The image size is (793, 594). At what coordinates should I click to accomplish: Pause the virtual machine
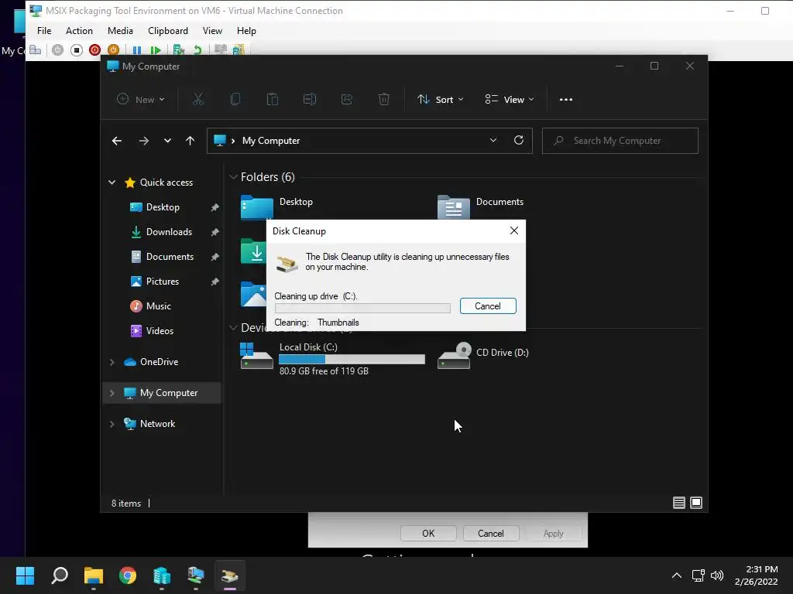click(136, 50)
